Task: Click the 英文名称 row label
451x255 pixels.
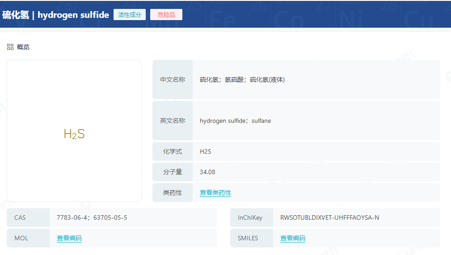Action: (x=173, y=121)
